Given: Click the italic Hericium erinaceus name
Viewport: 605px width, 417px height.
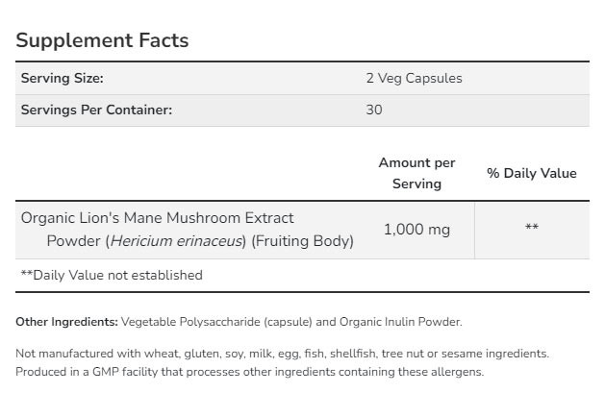Looking at the screenshot, I should click(178, 241).
